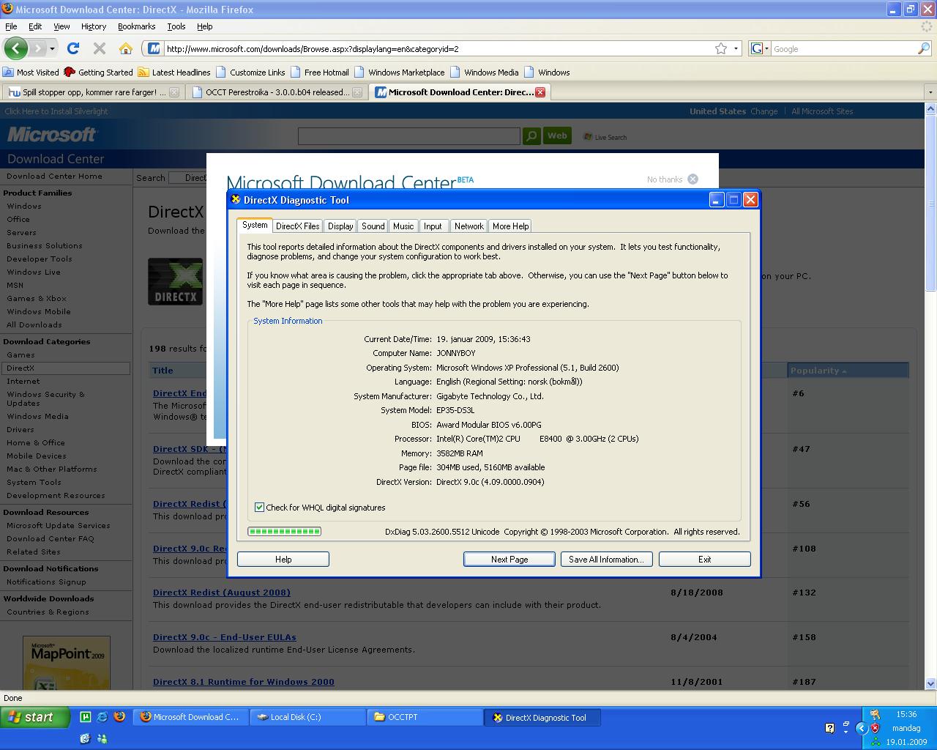Click the language bar help icon
This screenshot has width=937, height=750.
(x=829, y=728)
